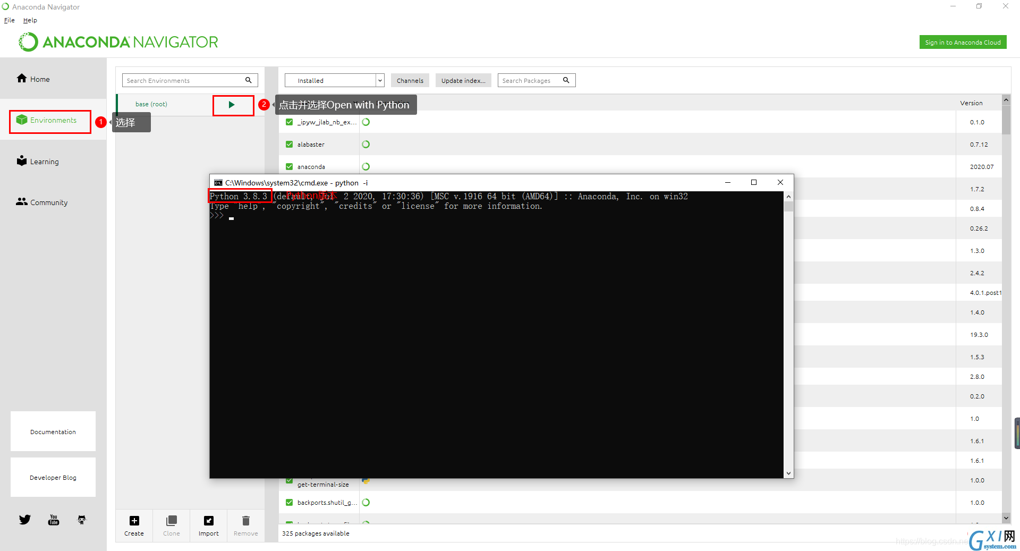Open the Community section
The width and height of the screenshot is (1020, 551).
point(42,202)
